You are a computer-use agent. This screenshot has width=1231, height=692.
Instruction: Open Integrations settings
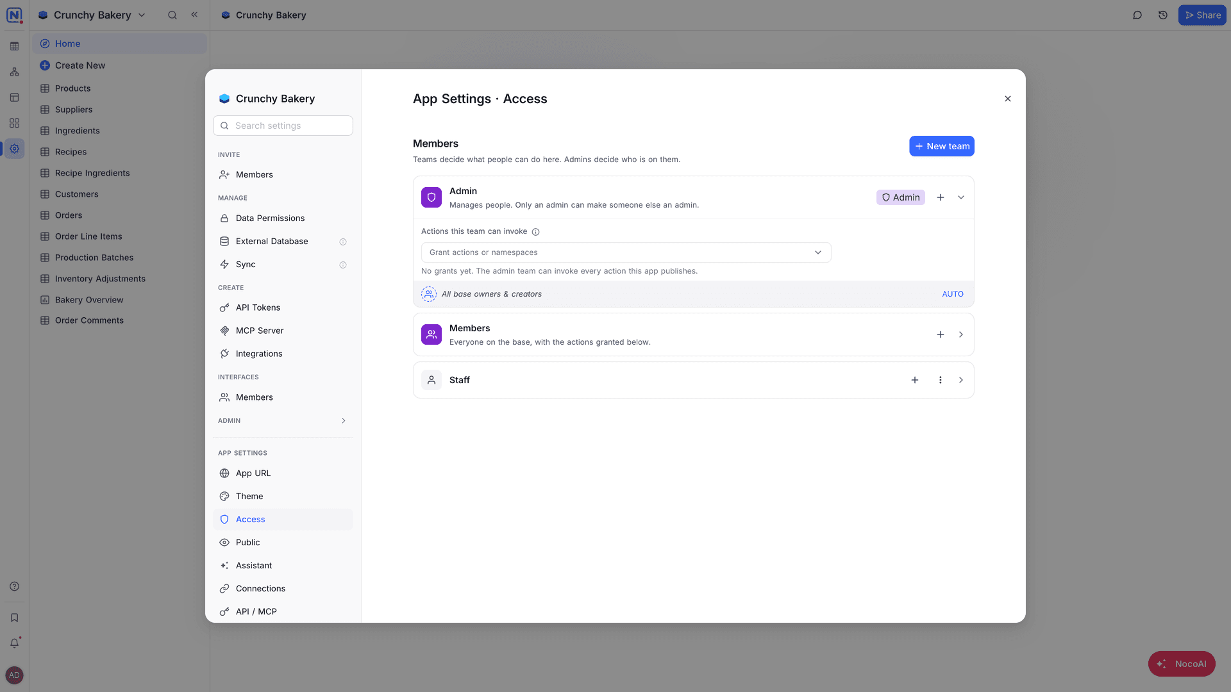[x=283, y=354]
